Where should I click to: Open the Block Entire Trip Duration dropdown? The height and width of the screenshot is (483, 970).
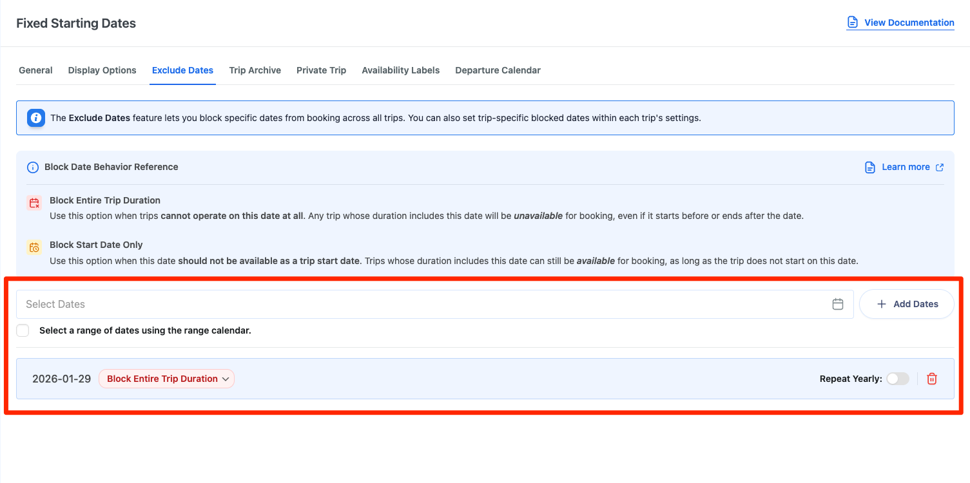click(x=166, y=379)
